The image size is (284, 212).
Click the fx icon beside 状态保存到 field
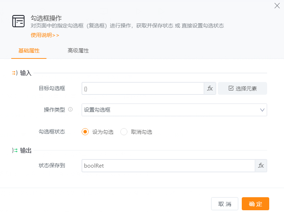pyautogui.click(x=261, y=166)
